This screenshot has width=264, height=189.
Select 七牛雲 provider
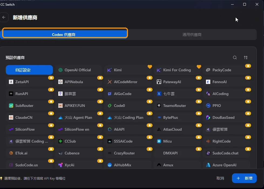[x=177, y=94]
